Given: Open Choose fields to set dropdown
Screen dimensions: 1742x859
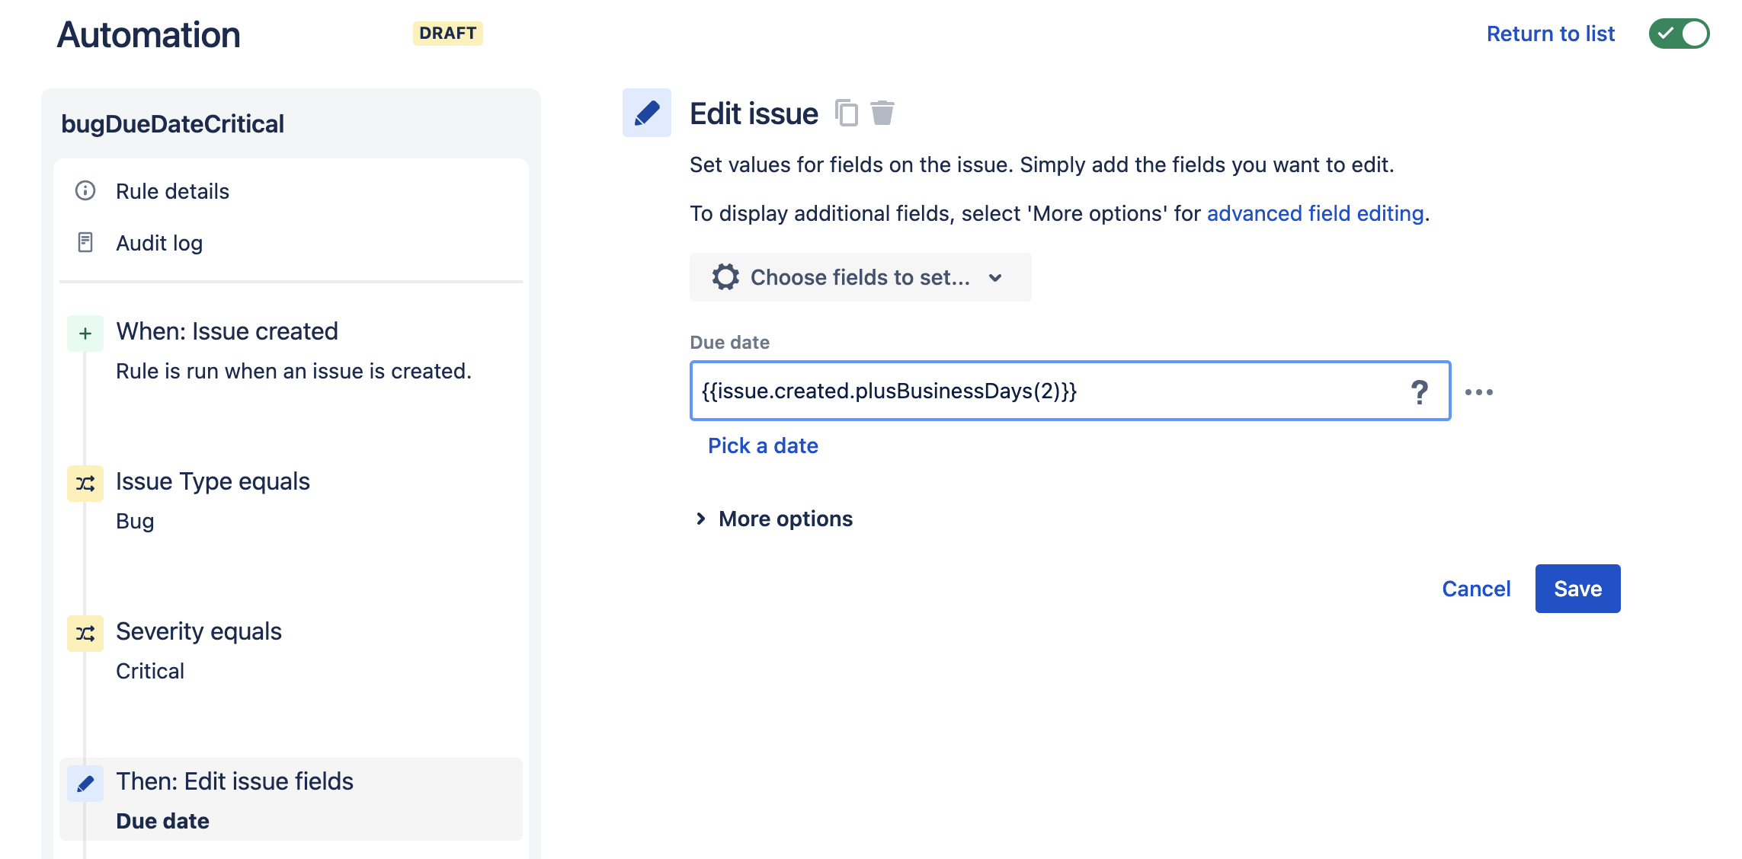Looking at the screenshot, I should tap(860, 277).
